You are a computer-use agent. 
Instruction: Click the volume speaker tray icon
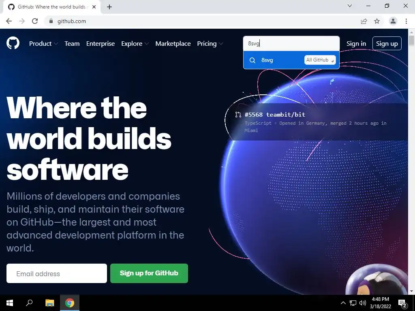coord(363,303)
